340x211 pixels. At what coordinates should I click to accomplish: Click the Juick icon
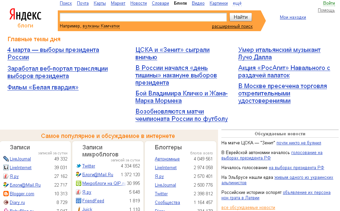(x=79, y=209)
